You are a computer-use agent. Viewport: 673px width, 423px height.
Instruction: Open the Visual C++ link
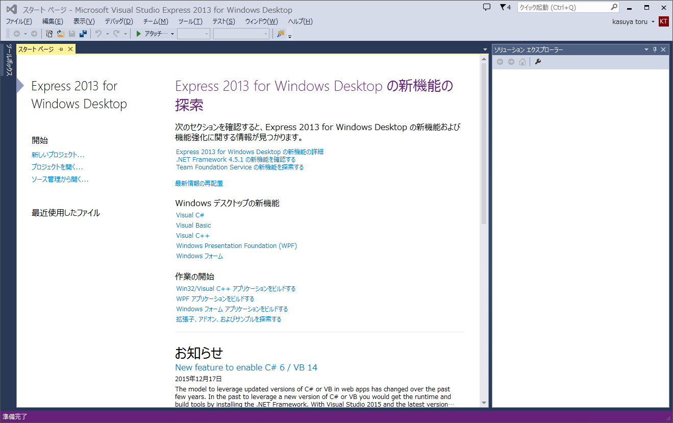pos(193,236)
